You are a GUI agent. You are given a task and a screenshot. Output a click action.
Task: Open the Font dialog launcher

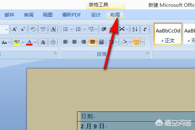click(x=55, y=53)
